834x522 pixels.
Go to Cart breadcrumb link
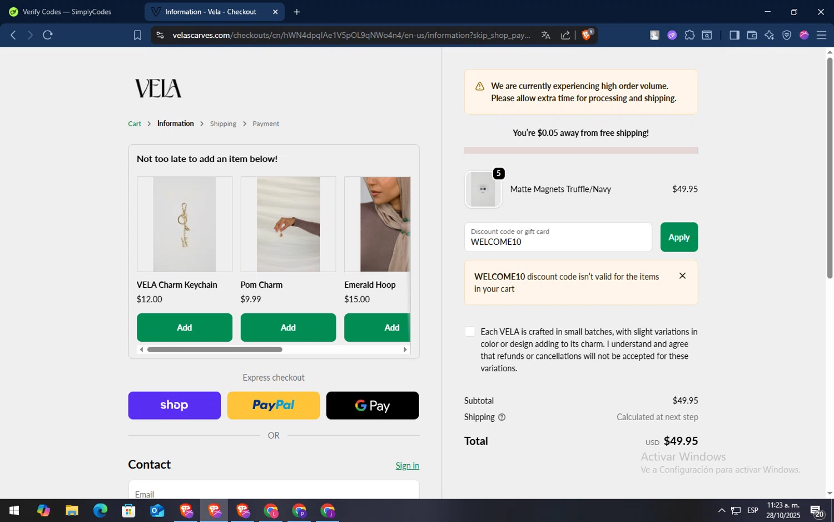(x=135, y=124)
